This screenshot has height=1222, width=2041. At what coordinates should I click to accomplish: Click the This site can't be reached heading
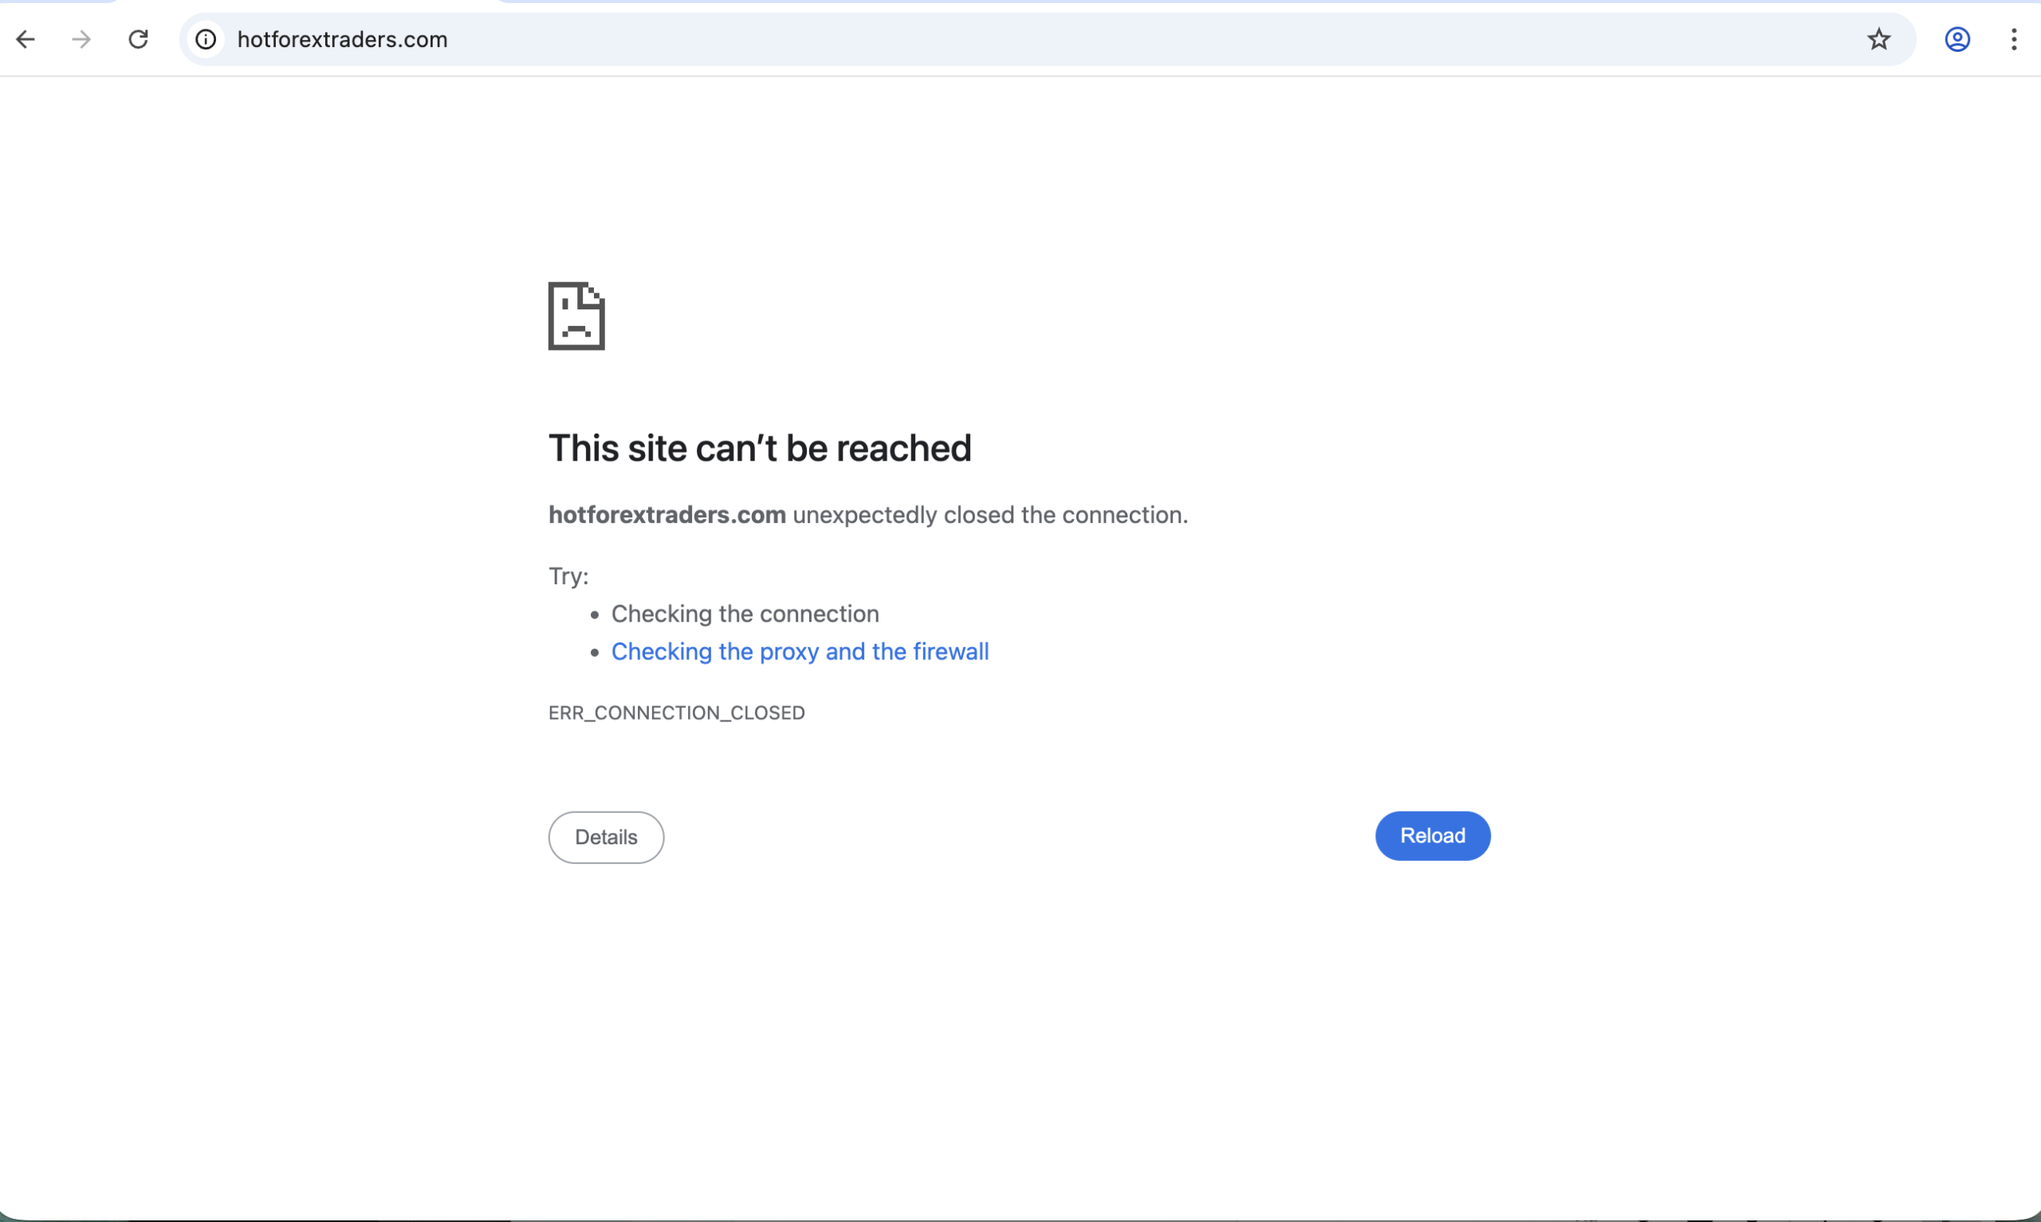pyautogui.click(x=759, y=447)
